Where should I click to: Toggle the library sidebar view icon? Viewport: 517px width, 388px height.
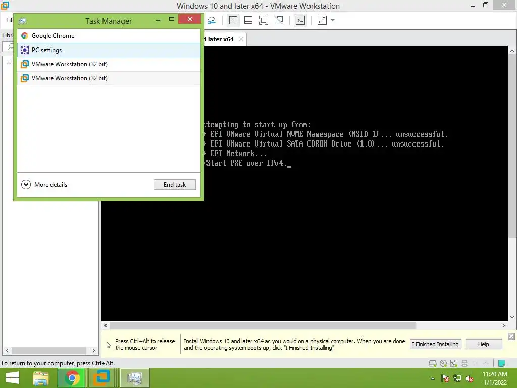coord(233,20)
